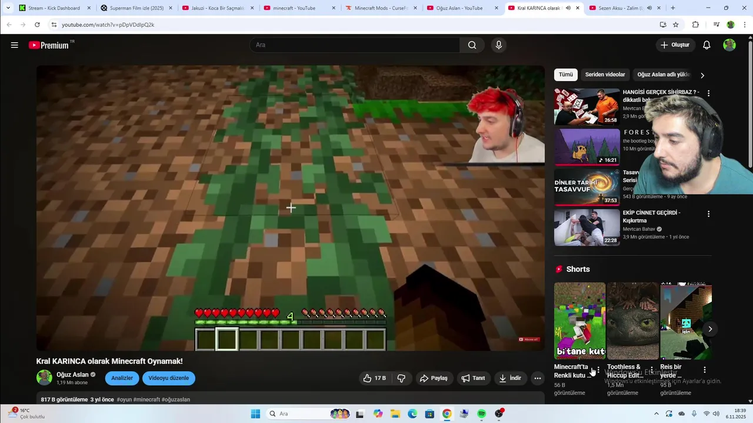
Task: Bookmark this page with the star
Action: click(676, 25)
